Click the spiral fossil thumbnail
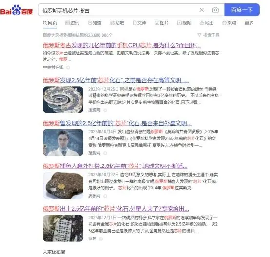 tap(63, 100)
